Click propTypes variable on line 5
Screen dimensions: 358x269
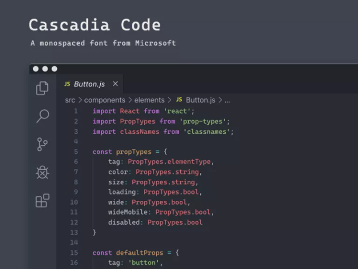(133, 152)
